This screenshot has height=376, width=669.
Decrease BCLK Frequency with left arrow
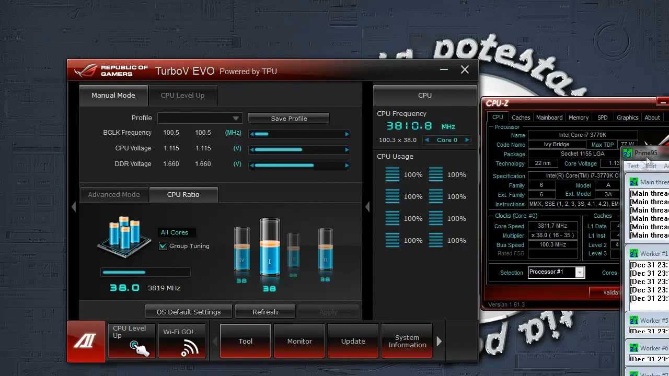252,134
